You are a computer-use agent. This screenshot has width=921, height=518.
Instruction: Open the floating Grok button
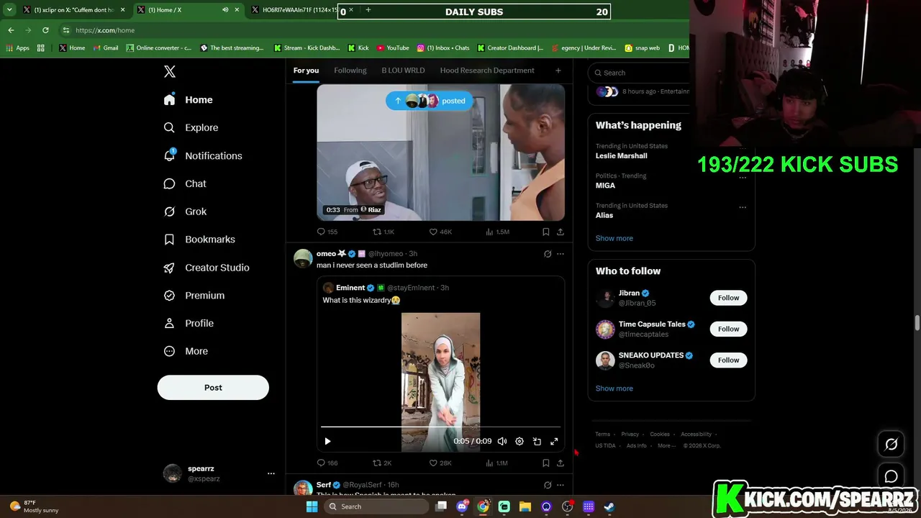tap(891, 445)
